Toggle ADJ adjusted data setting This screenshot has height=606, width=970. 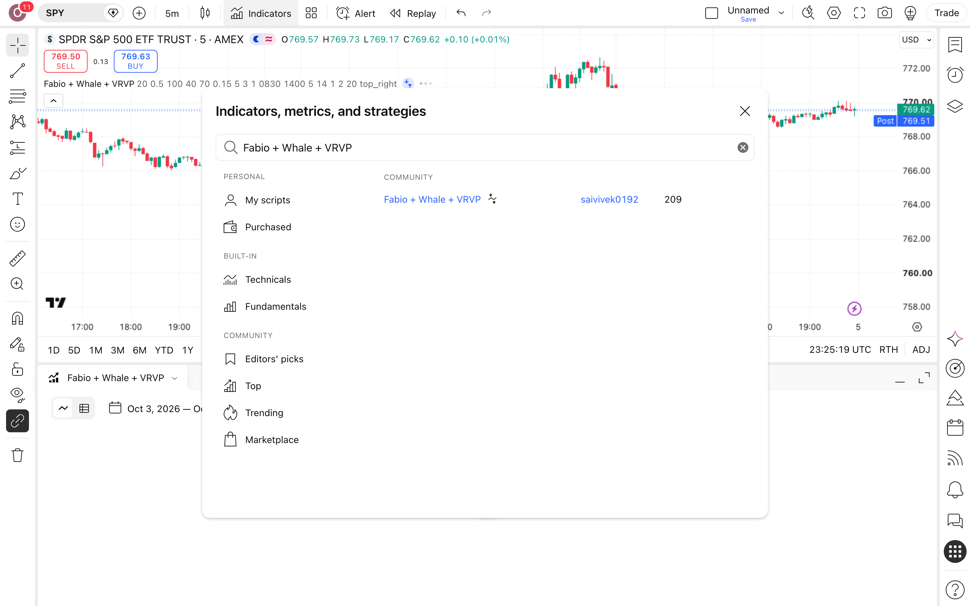click(x=921, y=349)
